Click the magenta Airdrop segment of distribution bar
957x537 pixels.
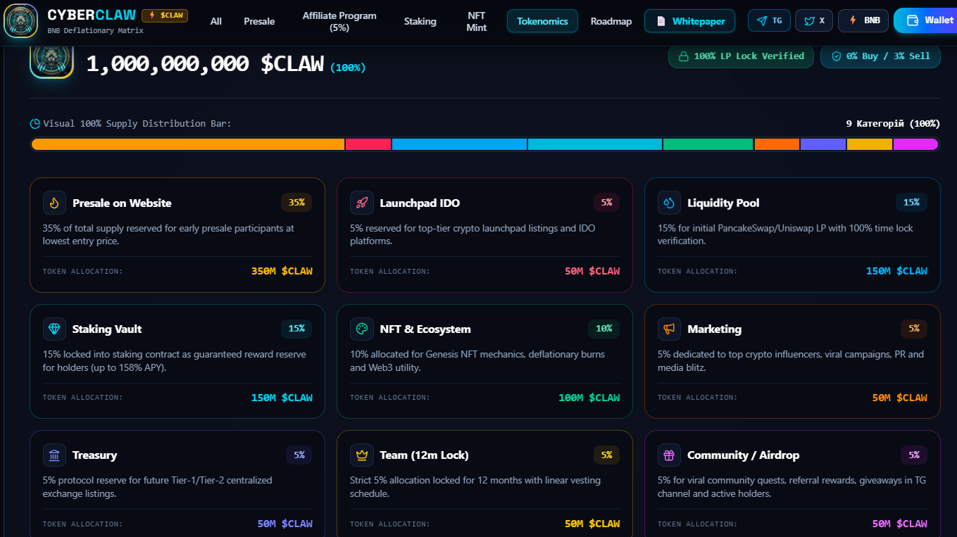915,144
